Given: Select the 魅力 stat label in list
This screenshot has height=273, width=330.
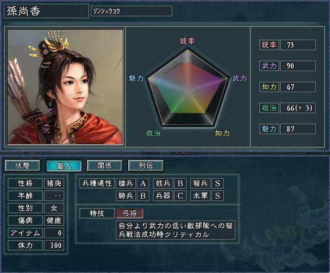Looking at the screenshot, I should (x=269, y=129).
